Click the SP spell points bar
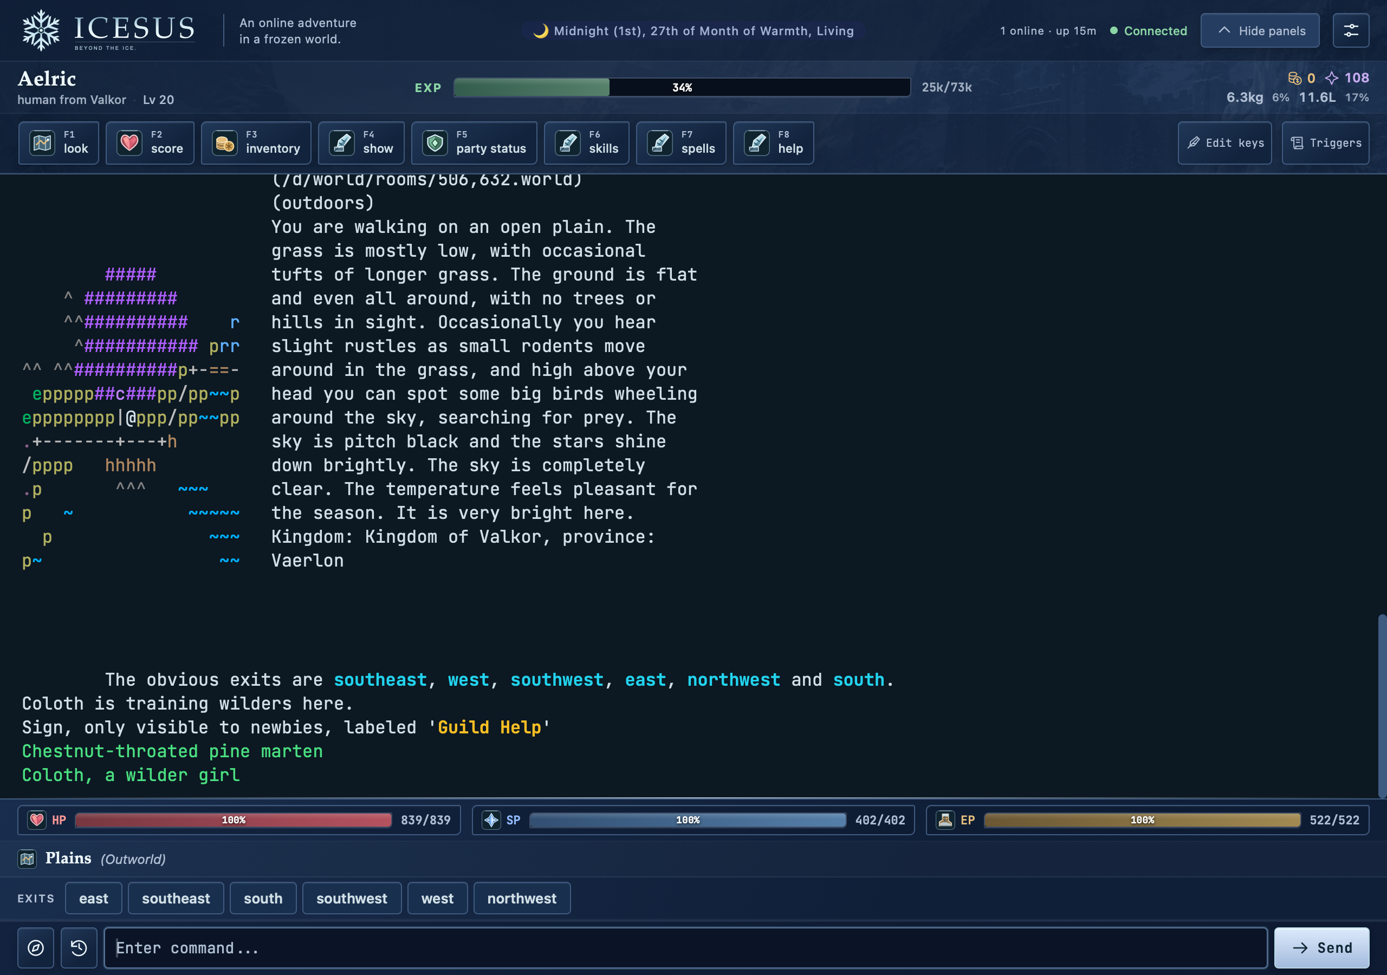The height and width of the screenshot is (975, 1387). point(688,820)
